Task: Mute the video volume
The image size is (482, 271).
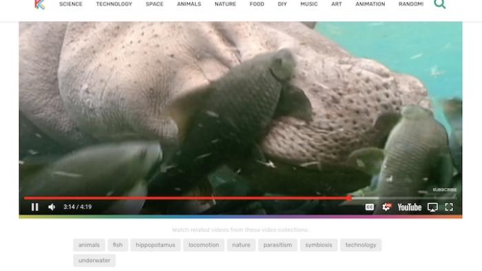Action: click(x=52, y=207)
